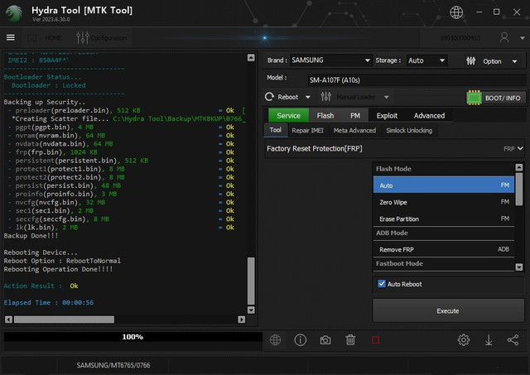Switch to the PM tab
Viewport: 530px width, 375px height.
(x=355, y=116)
